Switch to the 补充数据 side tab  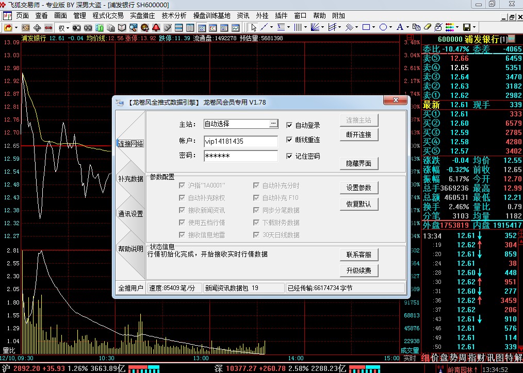[130, 179]
